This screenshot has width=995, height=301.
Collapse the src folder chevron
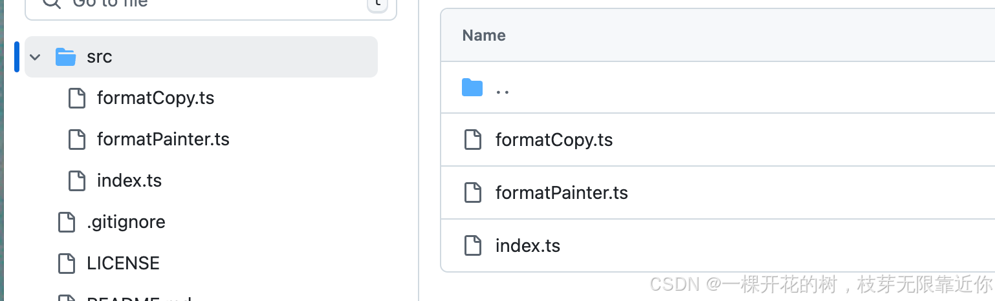point(36,57)
